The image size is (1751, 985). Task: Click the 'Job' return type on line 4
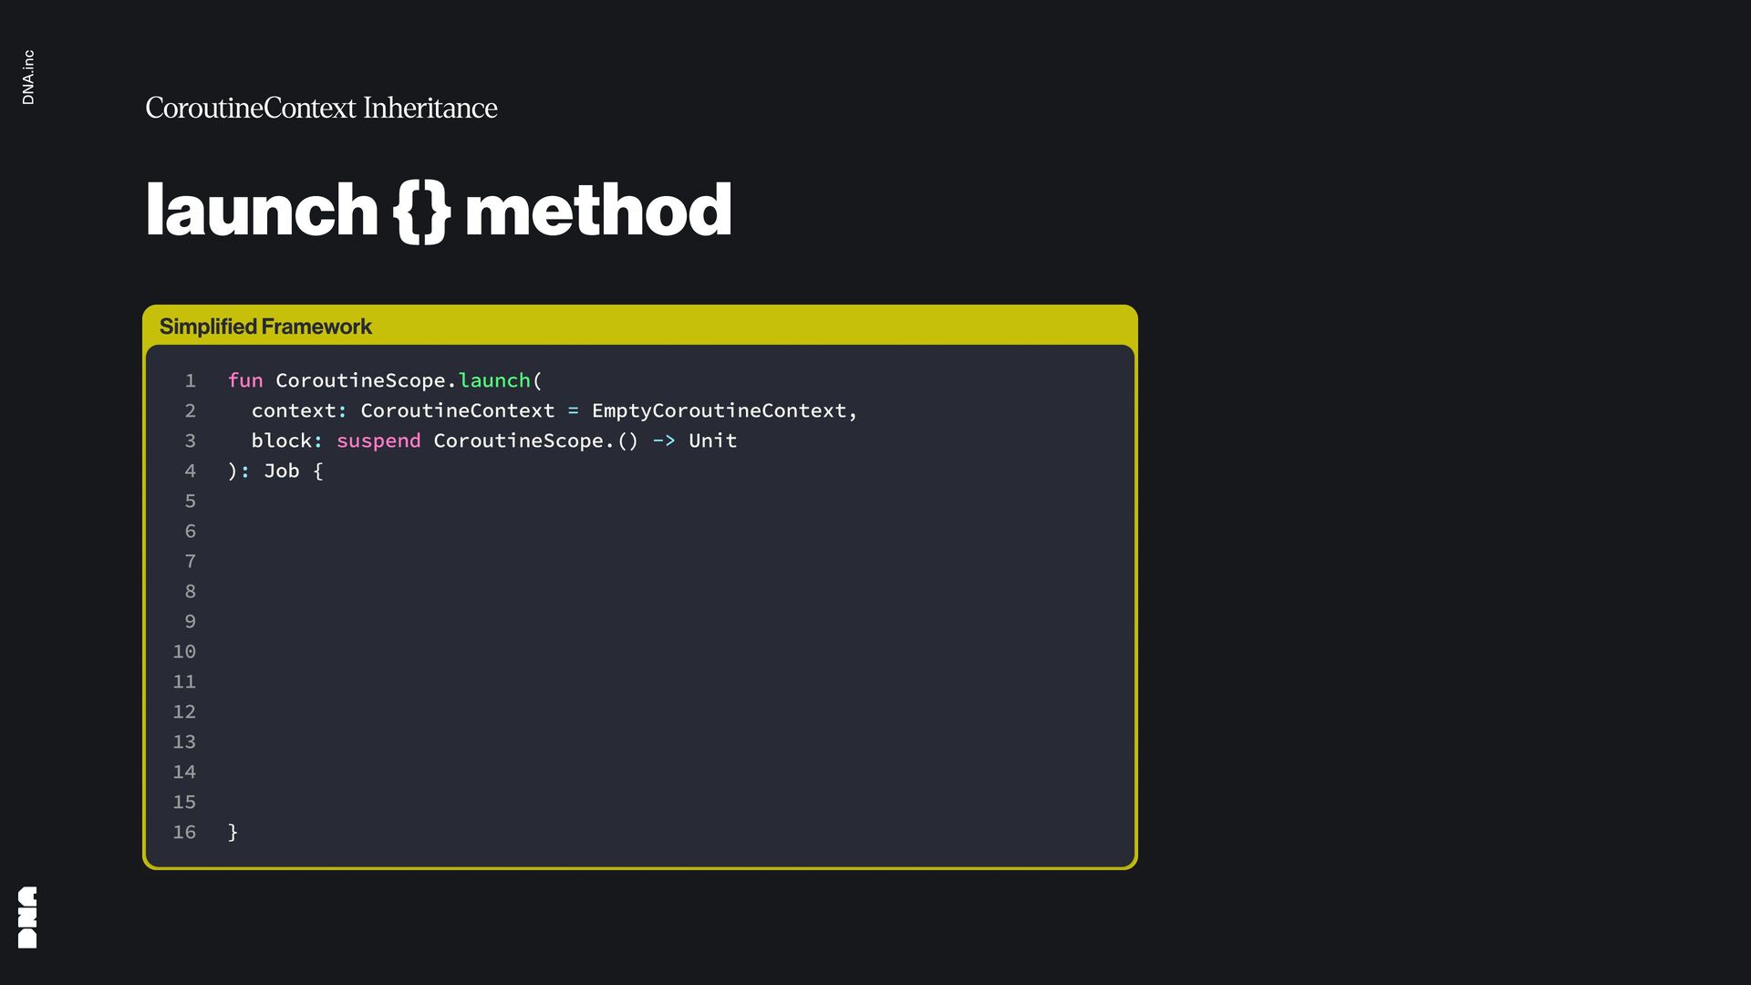pyautogui.click(x=281, y=471)
